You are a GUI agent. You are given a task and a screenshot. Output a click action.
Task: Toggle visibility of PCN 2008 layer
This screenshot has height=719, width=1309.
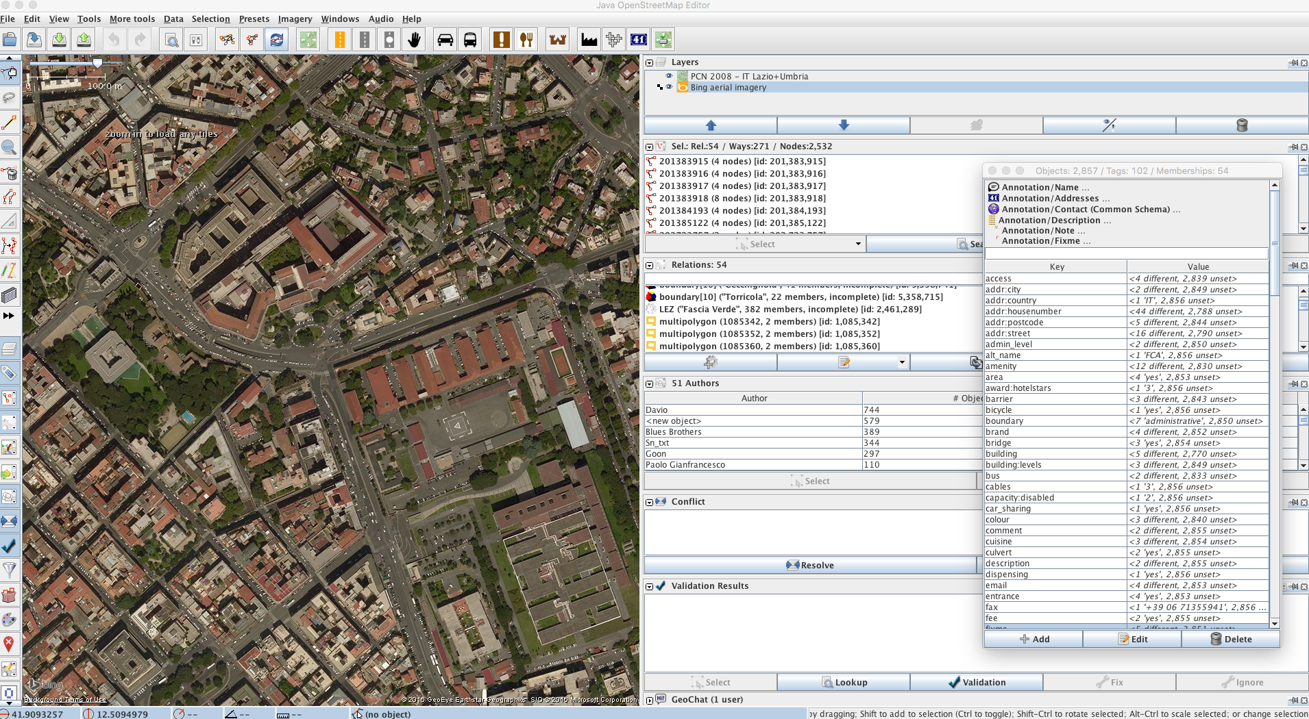669,76
